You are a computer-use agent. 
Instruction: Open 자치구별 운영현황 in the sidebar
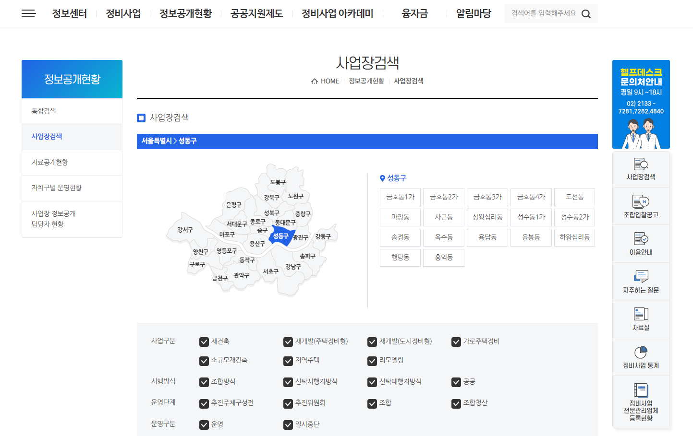click(x=57, y=188)
